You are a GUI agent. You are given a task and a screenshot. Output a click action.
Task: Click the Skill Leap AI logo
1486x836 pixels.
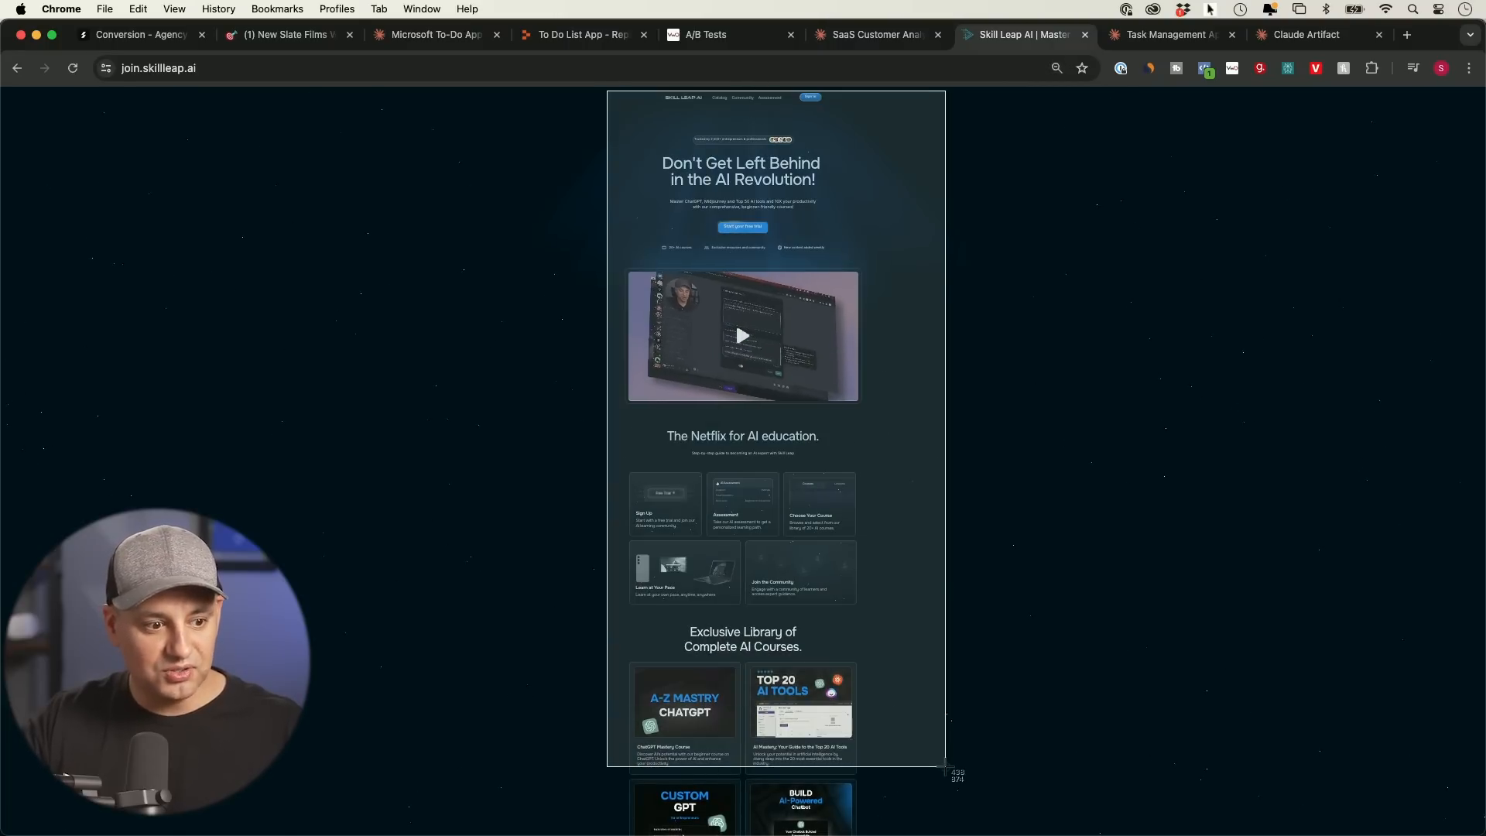683,98
